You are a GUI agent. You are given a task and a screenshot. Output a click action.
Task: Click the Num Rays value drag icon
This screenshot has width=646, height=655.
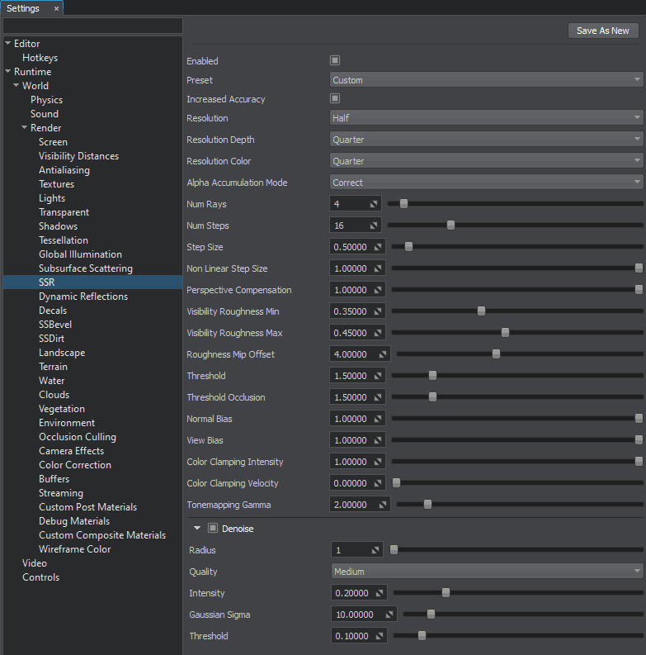(374, 204)
